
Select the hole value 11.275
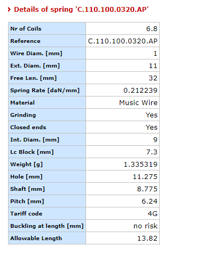pyautogui.click(x=145, y=177)
